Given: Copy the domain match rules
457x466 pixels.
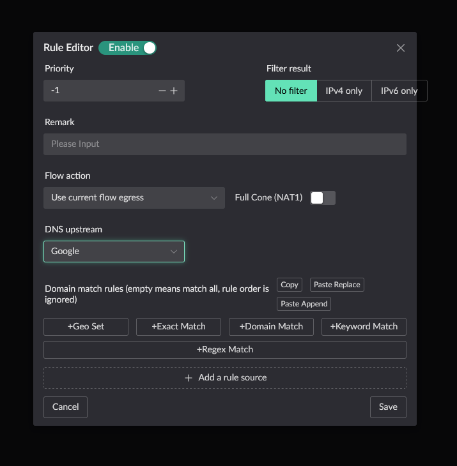Looking at the screenshot, I should click(290, 285).
